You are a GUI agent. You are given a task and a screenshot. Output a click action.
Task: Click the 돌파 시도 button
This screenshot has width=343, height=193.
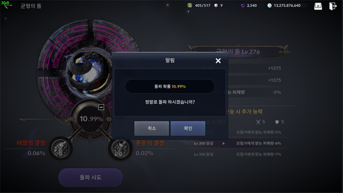click(90, 178)
